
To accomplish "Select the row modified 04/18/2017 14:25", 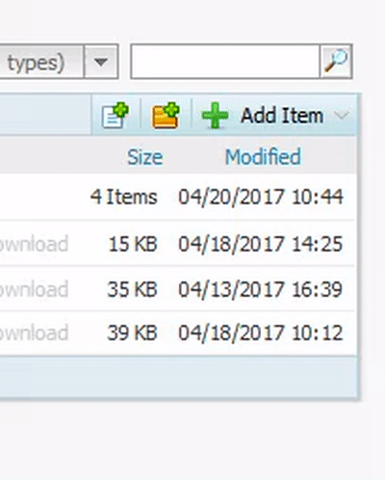I will click(178, 243).
